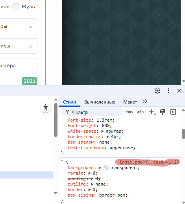Screen dimensions: 185x204
Task: Click the universal selector * rule
Action: point(62,161)
